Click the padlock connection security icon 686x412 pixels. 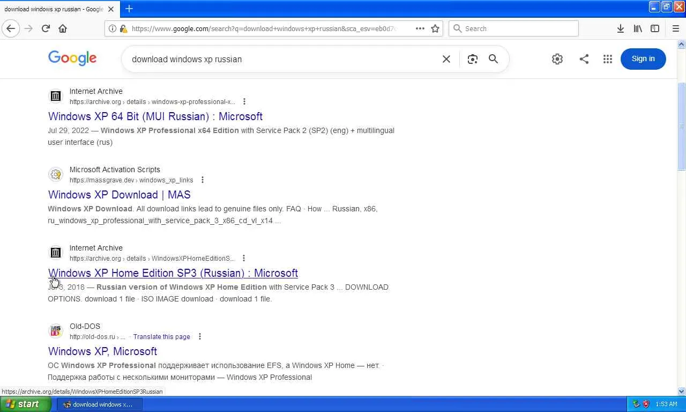coord(123,28)
